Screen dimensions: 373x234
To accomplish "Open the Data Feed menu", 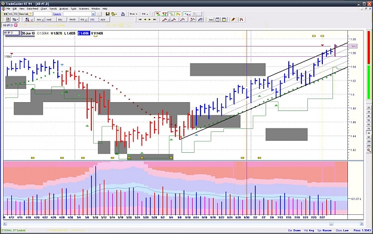I will click(32, 8).
